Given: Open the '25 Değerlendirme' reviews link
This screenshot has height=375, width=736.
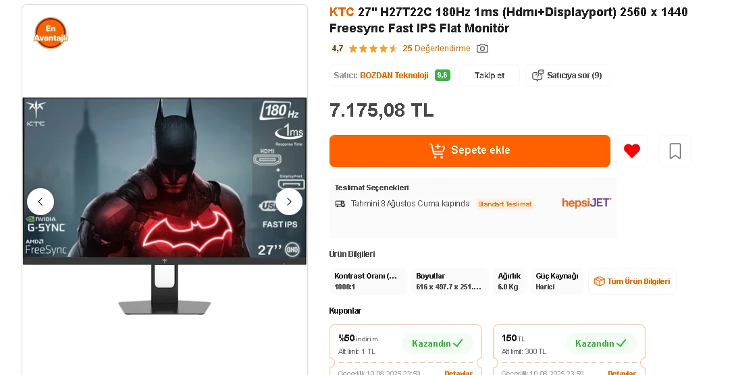Looking at the screenshot, I should point(436,49).
